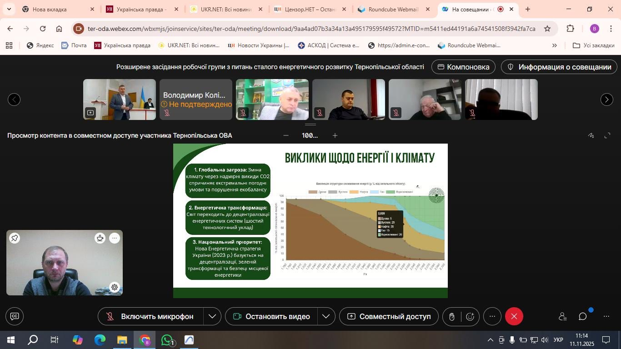Viewport: 621px width, 349px height.
Task: Expand video options arrow next to Остановить видео
Action: [326, 316]
